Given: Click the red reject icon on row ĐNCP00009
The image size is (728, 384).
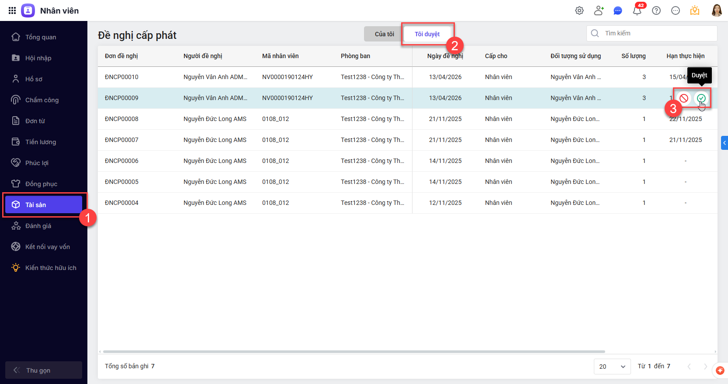Looking at the screenshot, I should click(684, 98).
